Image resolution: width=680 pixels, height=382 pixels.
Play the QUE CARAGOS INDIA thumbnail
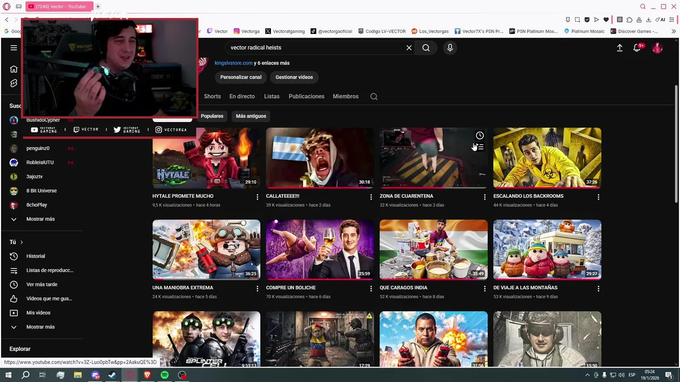(x=433, y=249)
